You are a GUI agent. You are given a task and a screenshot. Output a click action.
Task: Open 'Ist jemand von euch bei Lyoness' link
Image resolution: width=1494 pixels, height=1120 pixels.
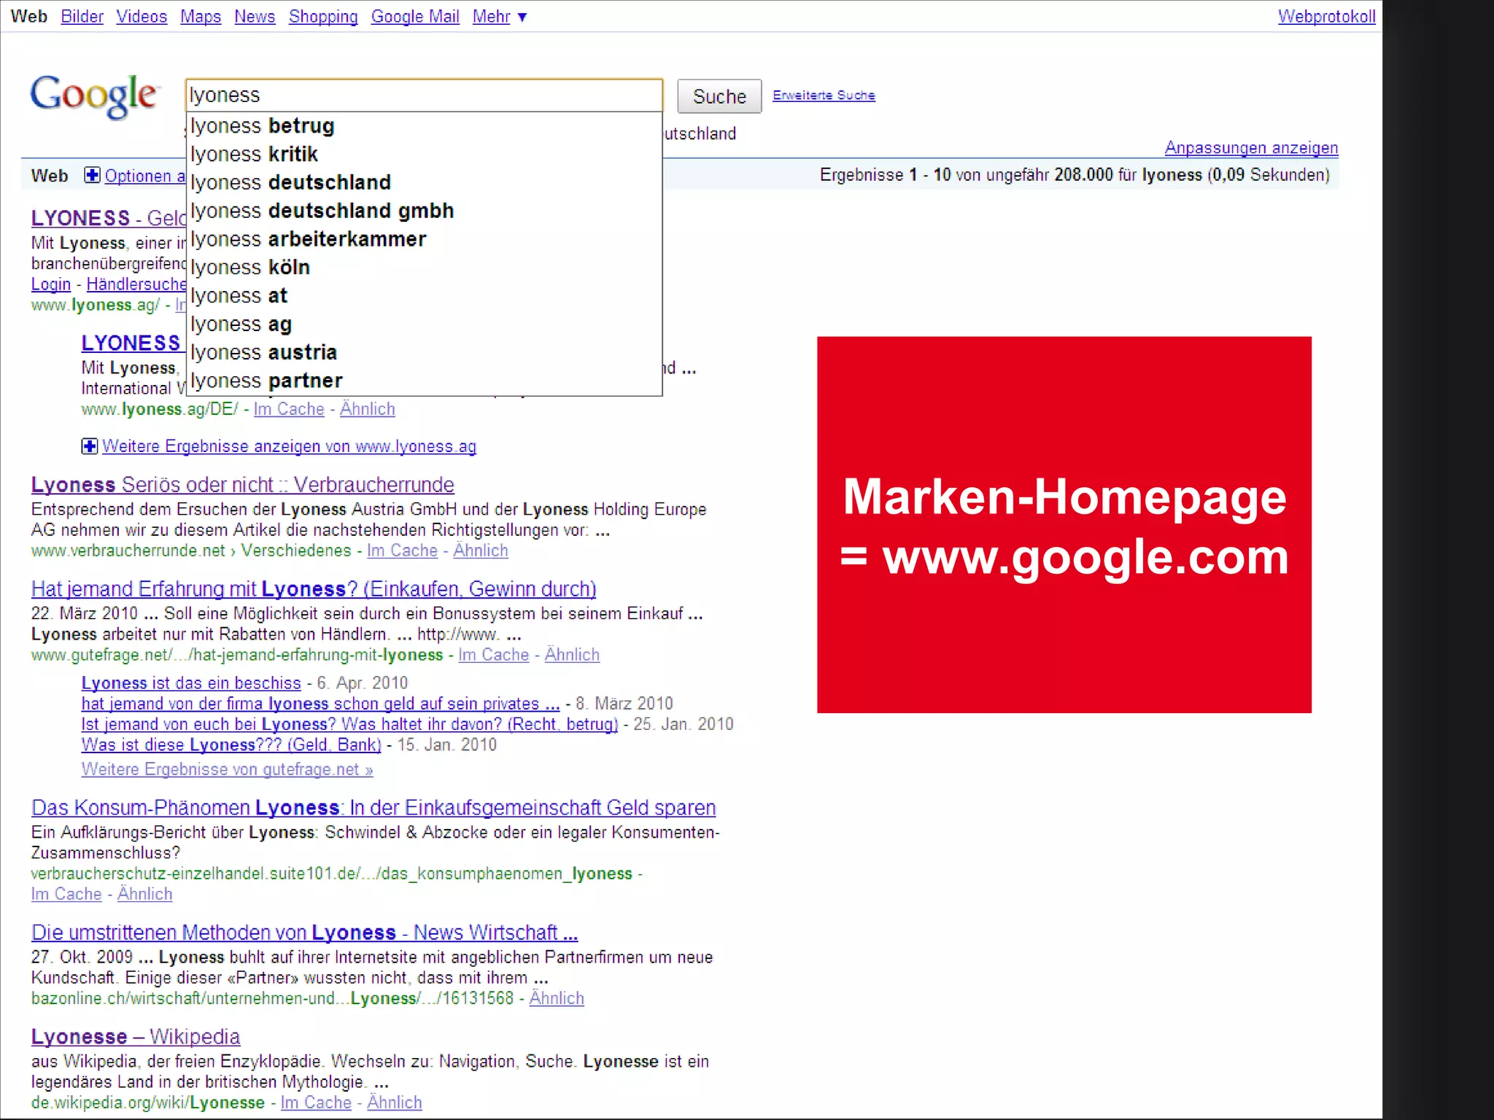tap(349, 725)
